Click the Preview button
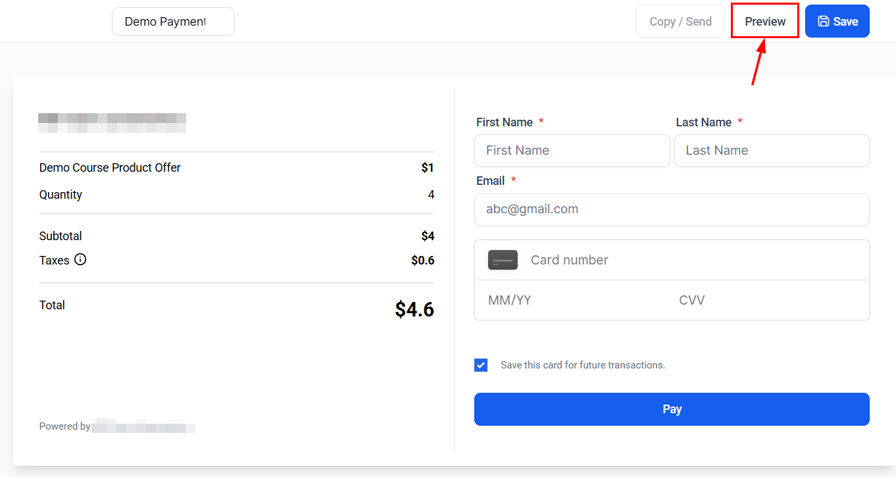 coord(765,22)
